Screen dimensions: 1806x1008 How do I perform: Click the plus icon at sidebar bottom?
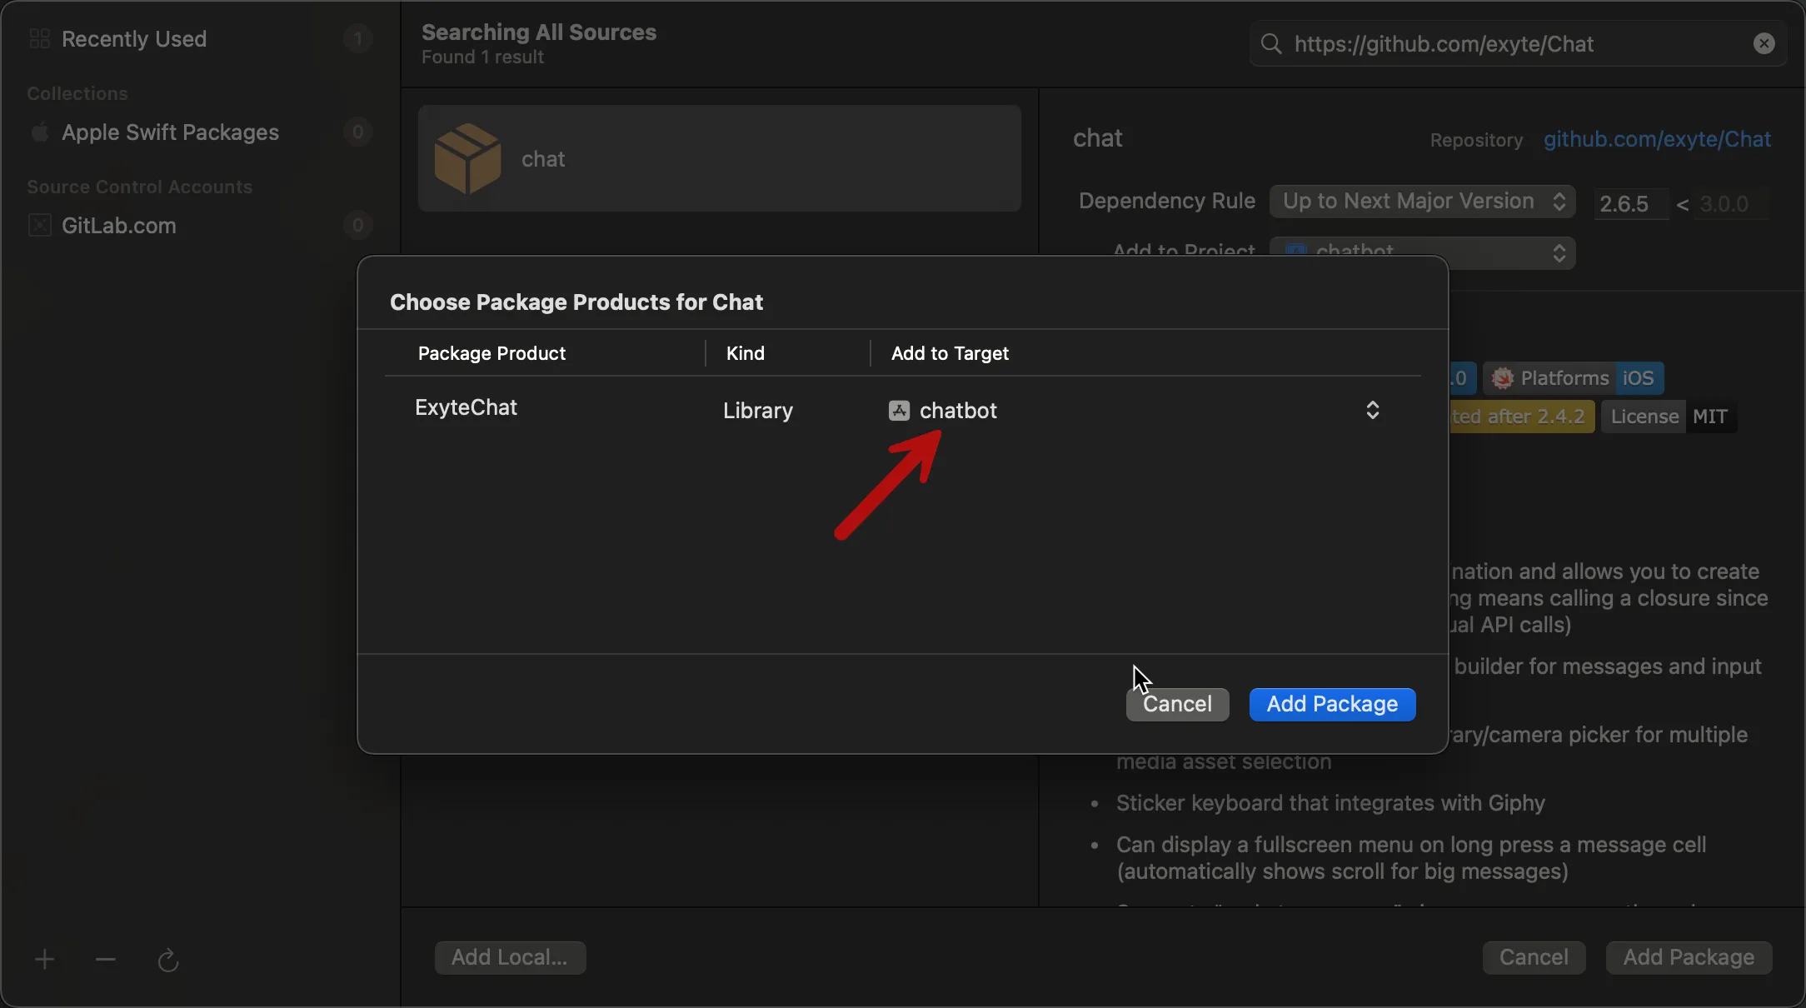[x=45, y=960]
